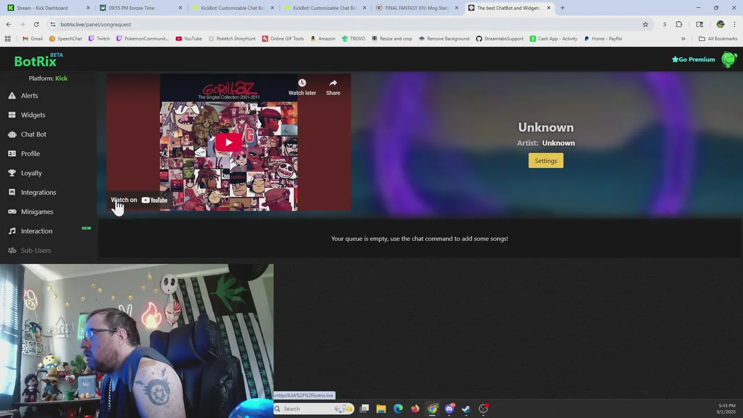This screenshot has width=743, height=418.
Task: Open the song request Settings button
Action: pyautogui.click(x=546, y=161)
